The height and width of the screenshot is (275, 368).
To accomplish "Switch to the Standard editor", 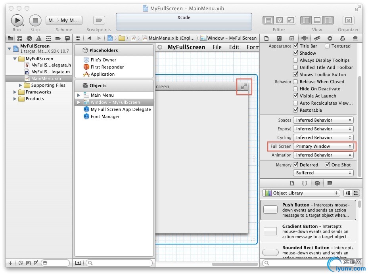I will pyautogui.click(x=268, y=20).
